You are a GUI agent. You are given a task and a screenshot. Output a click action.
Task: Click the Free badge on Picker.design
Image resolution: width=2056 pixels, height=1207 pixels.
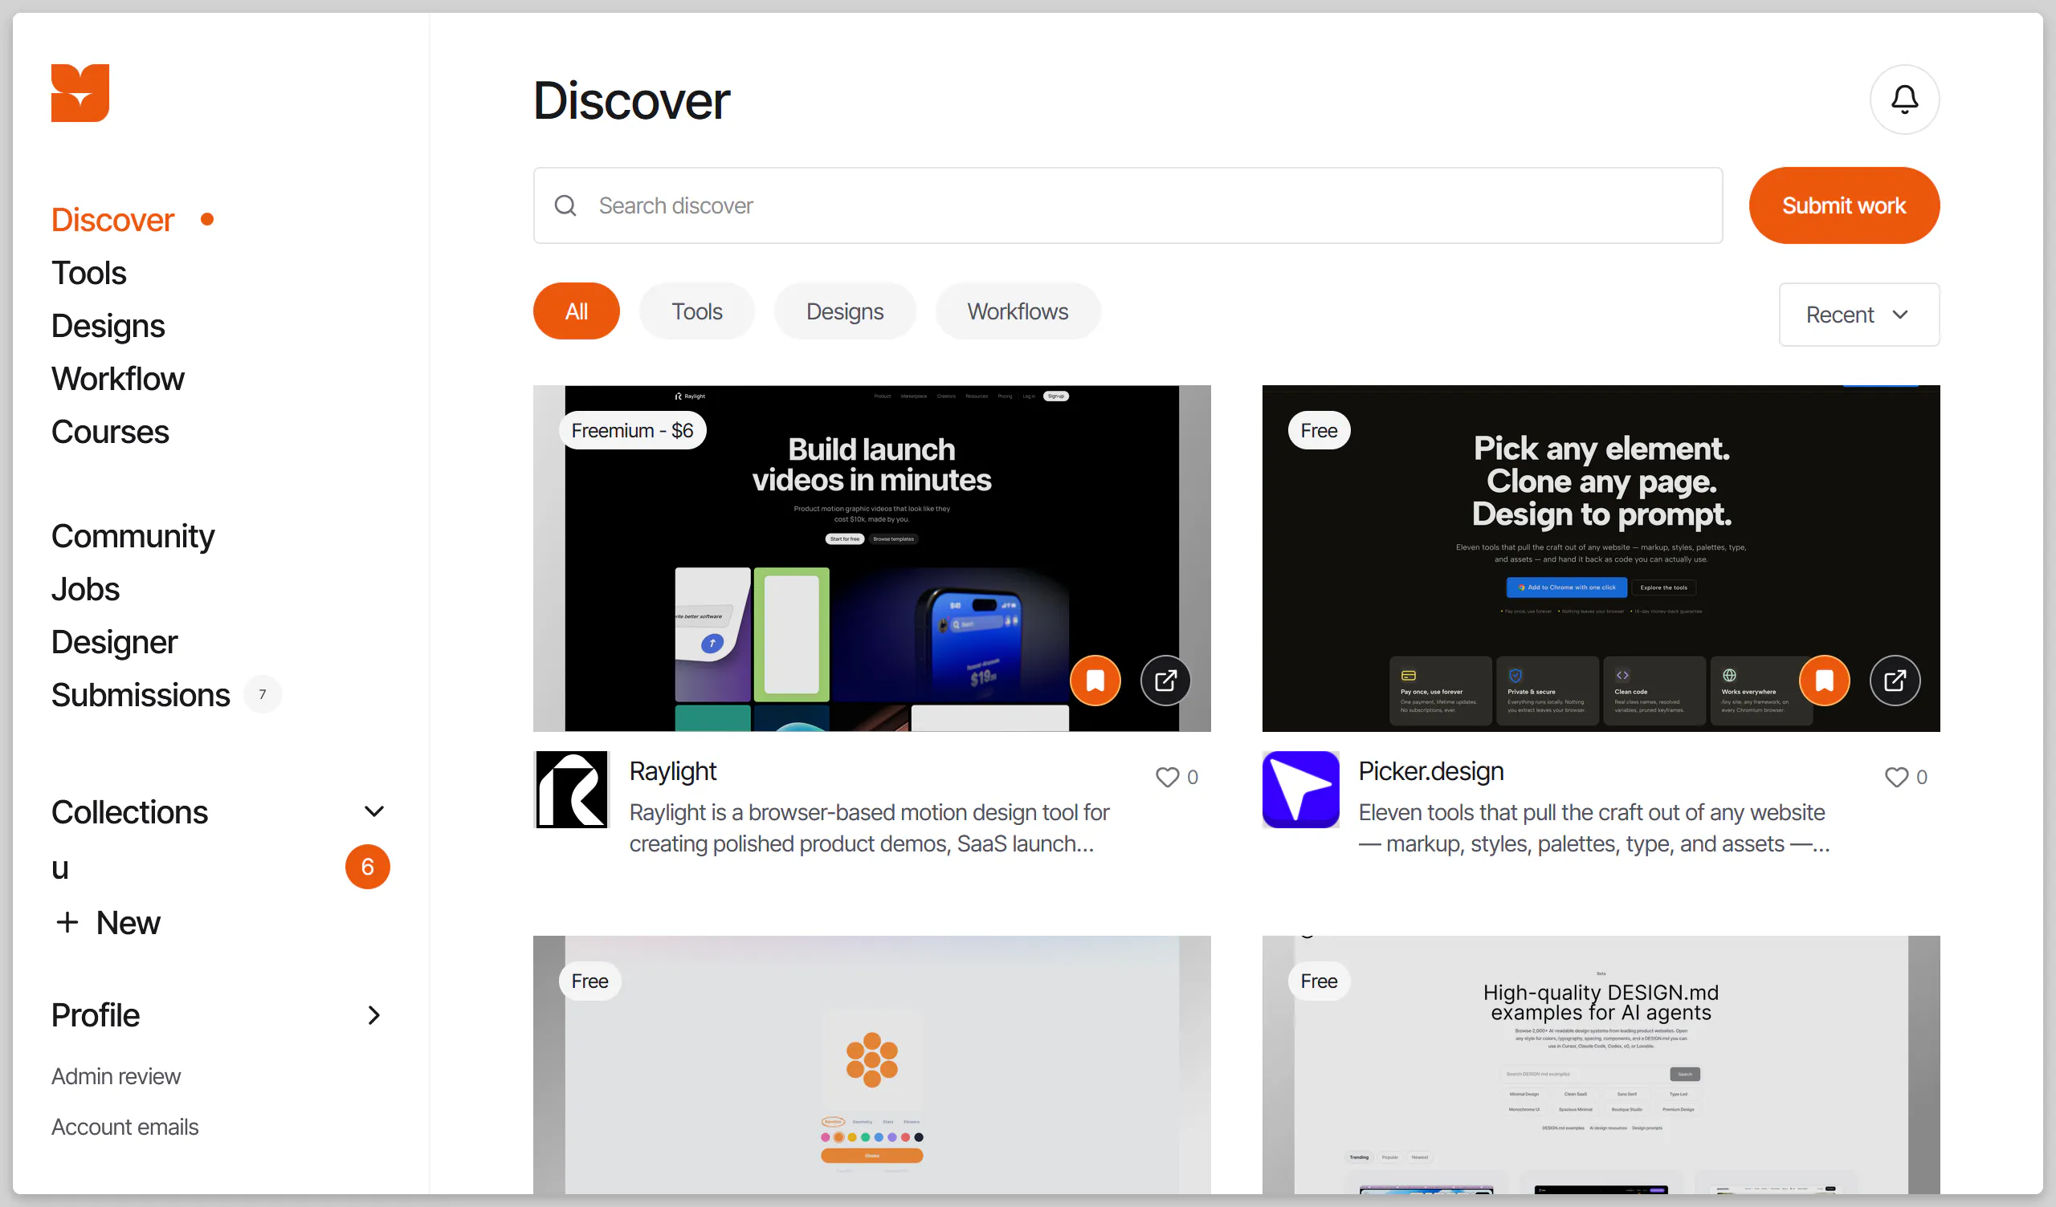pyautogui.click(x=1319, y=431)
